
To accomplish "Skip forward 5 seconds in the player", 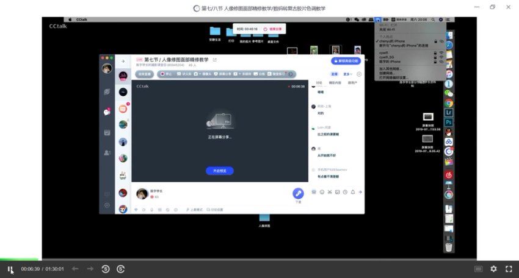I will pyautogui.click(x=121, y=269).
